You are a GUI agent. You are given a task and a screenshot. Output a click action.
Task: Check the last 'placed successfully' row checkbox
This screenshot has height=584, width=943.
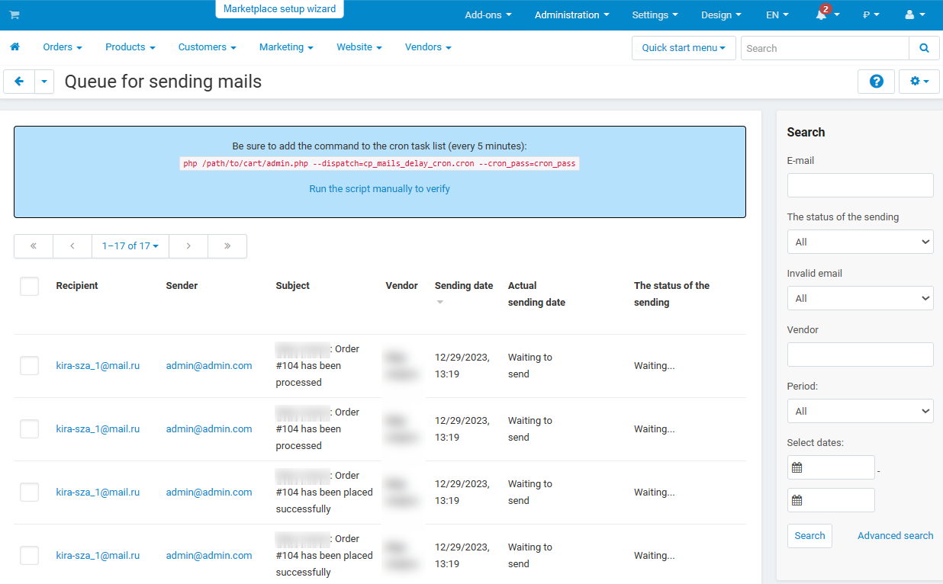pyautogui.click(x=29, y=556)
